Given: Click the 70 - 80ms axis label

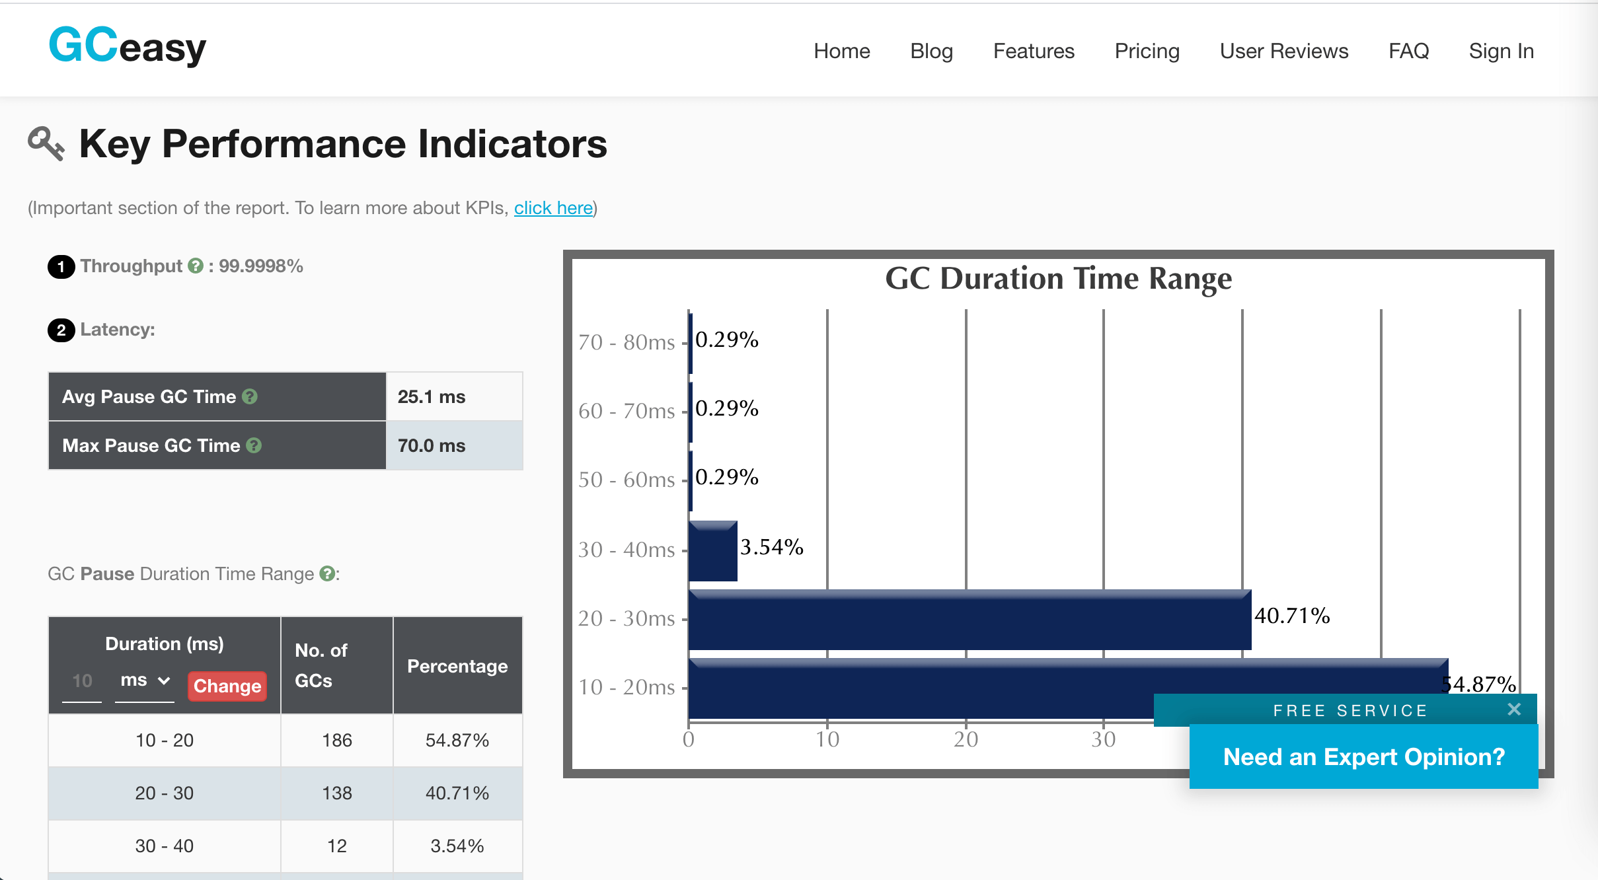Looking at the screenshot, I should [x=627, y=342].
